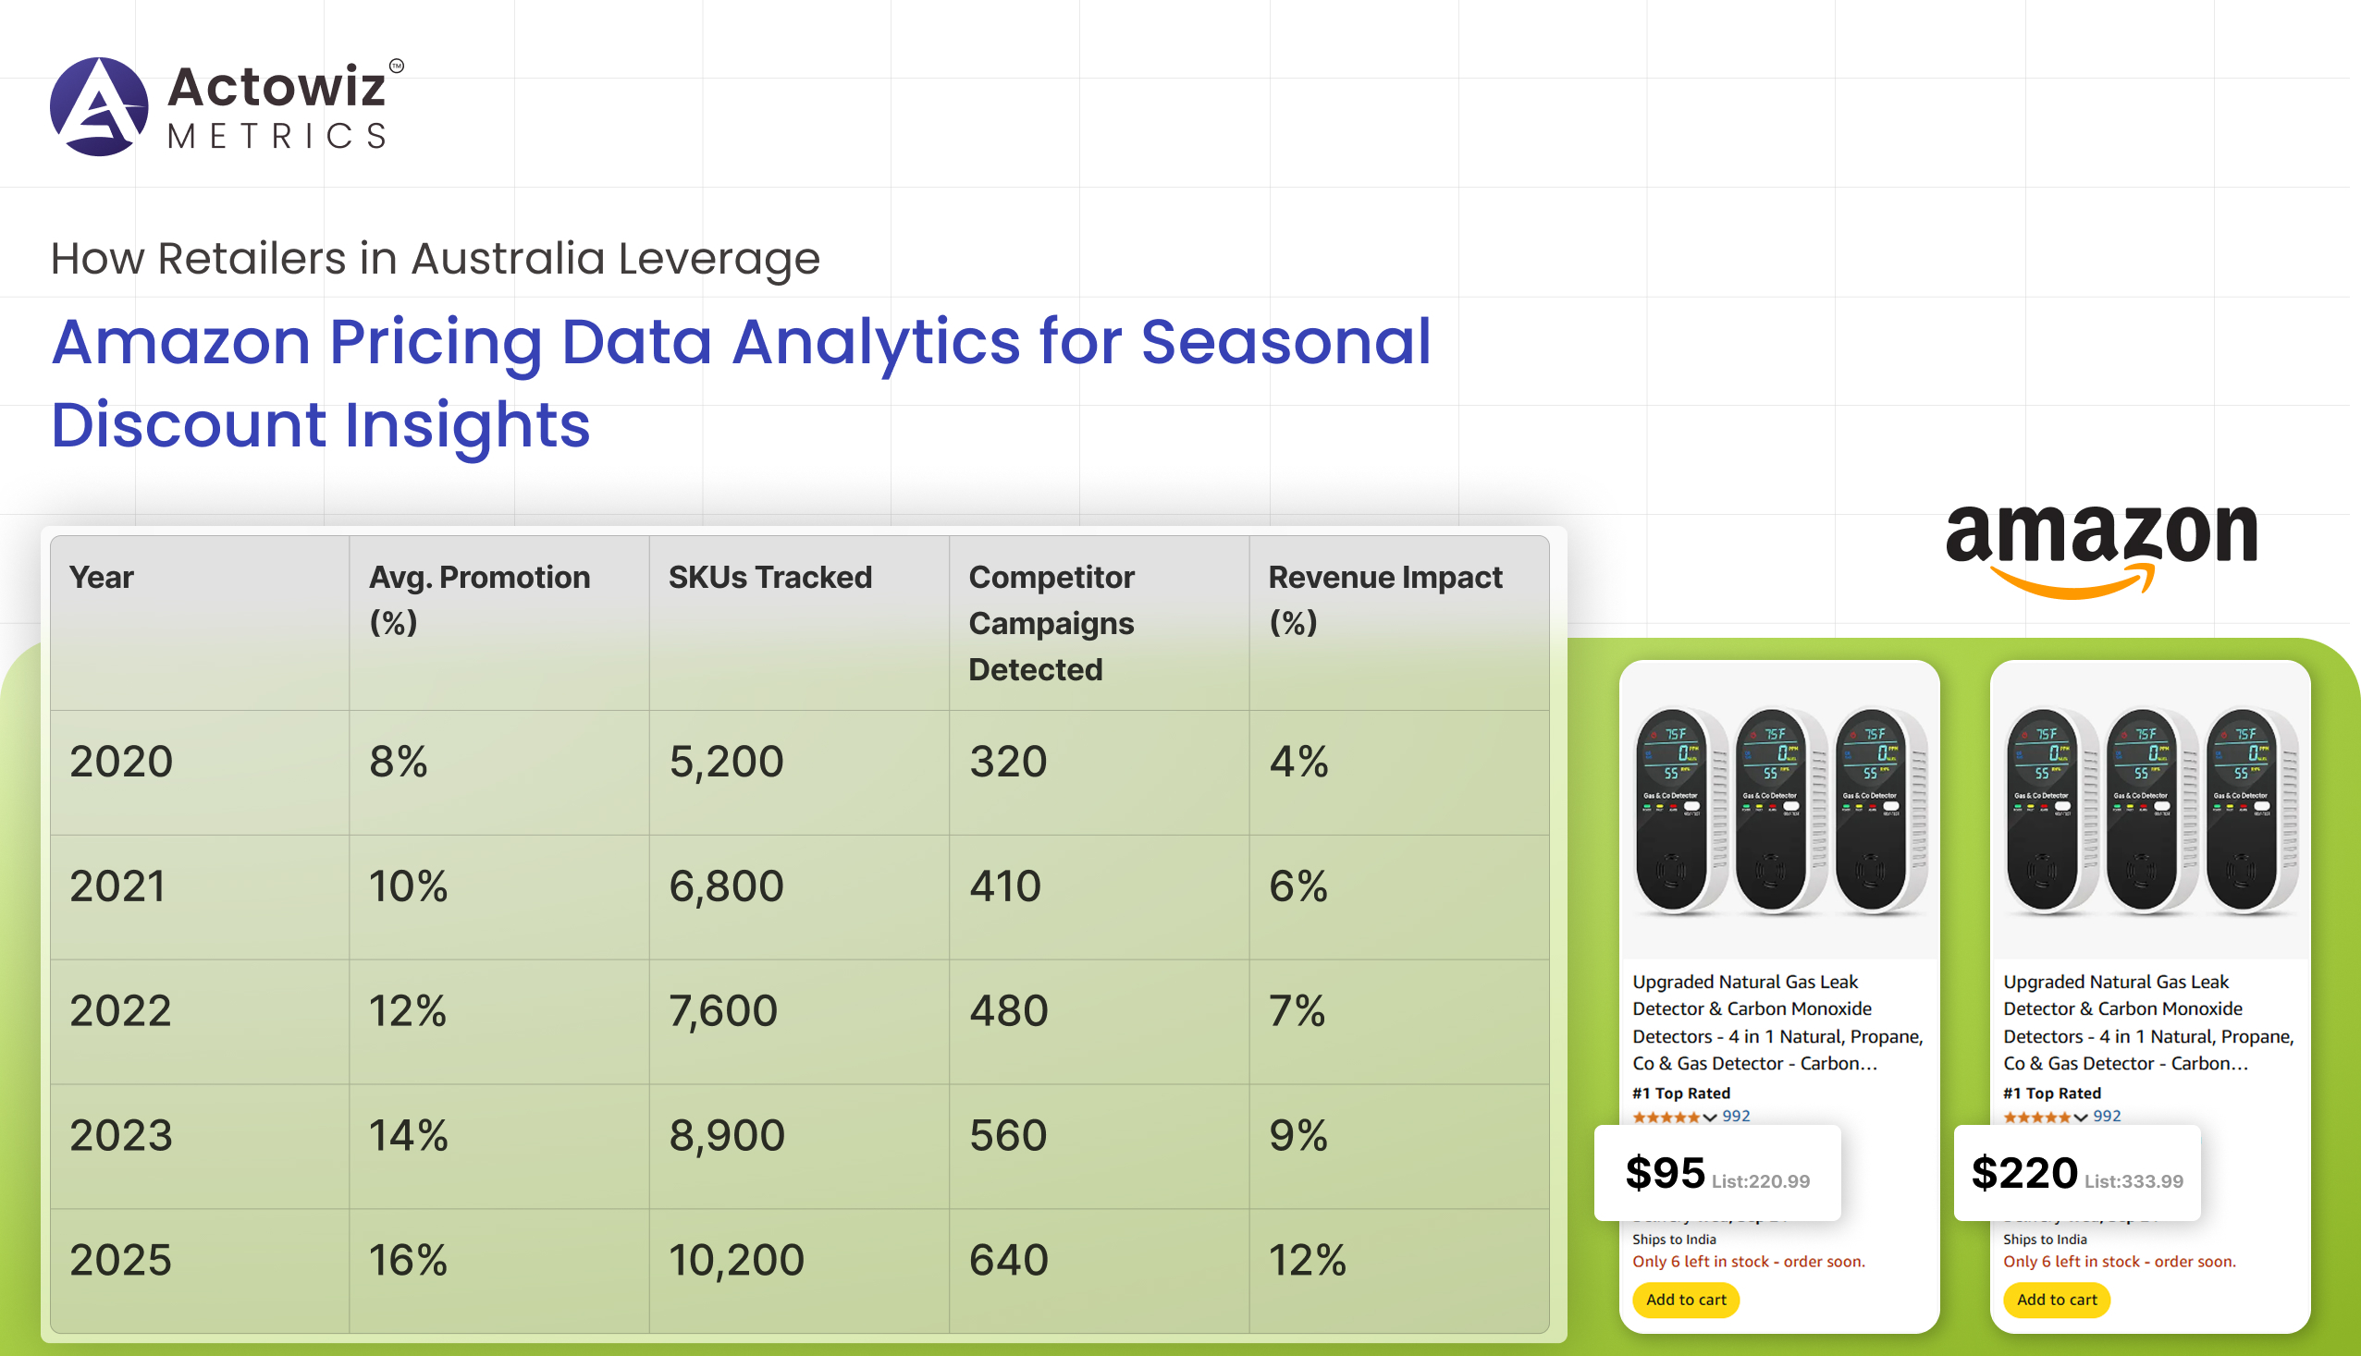Select the SKUs Tracked column header
Viewport: 2361px width, 1356px height.
769,578
